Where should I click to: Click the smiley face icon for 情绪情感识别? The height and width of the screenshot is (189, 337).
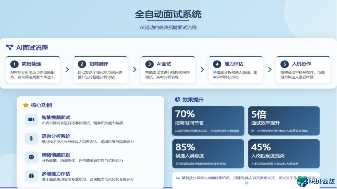click(32, 157)
